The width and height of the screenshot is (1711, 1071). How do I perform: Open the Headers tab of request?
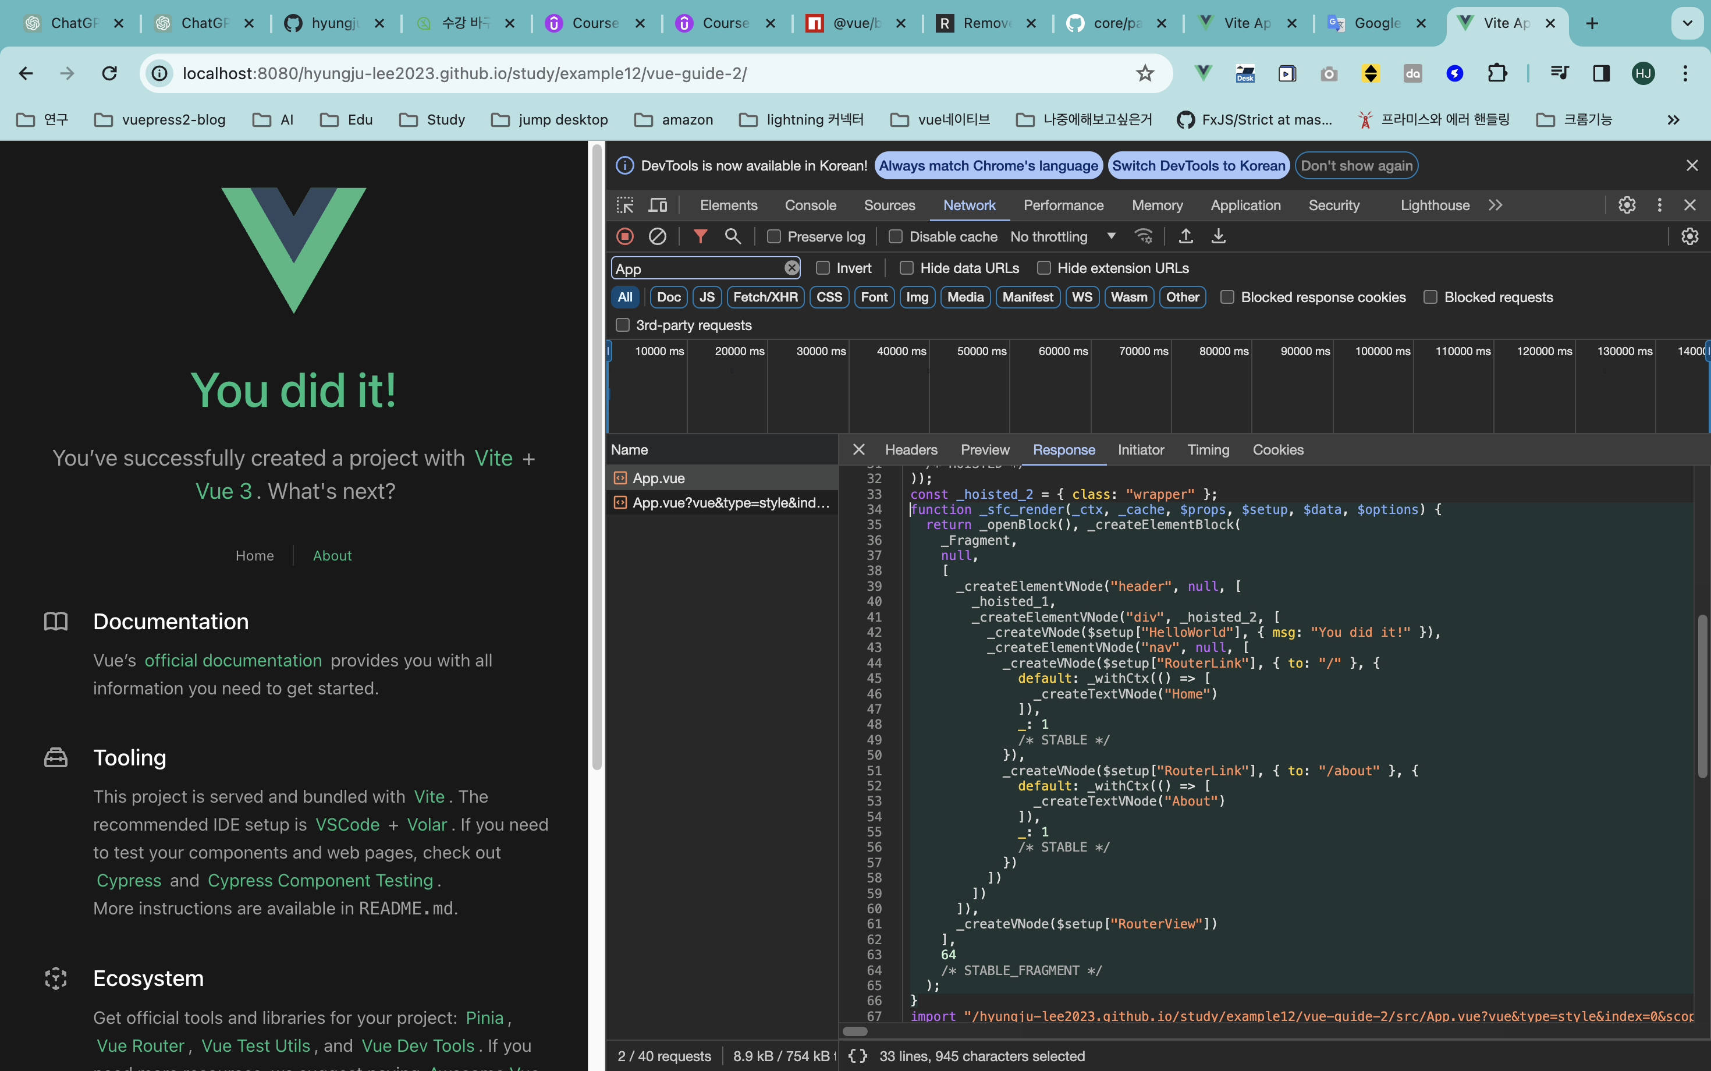[911, 450]
